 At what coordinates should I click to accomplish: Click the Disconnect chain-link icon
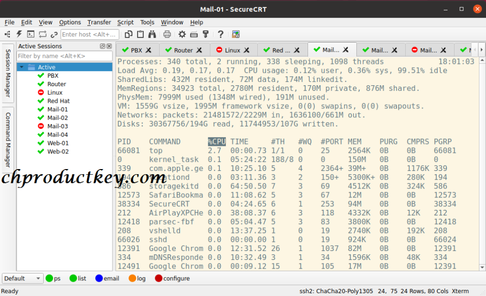click(x=54, y=34)
